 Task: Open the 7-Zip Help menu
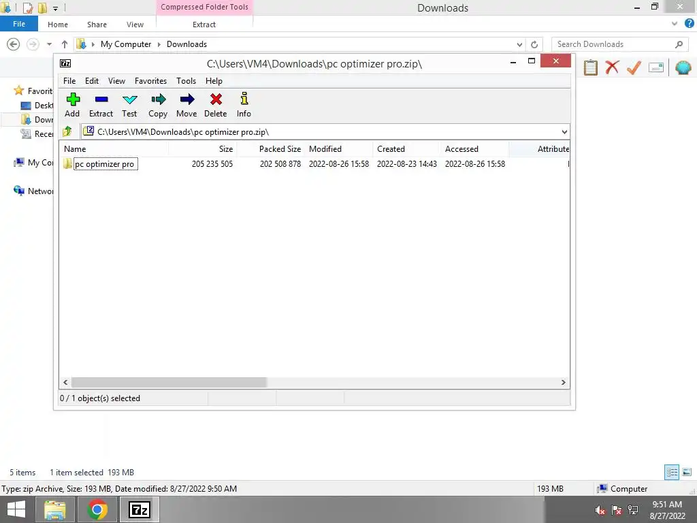click(x=214, y=81)
